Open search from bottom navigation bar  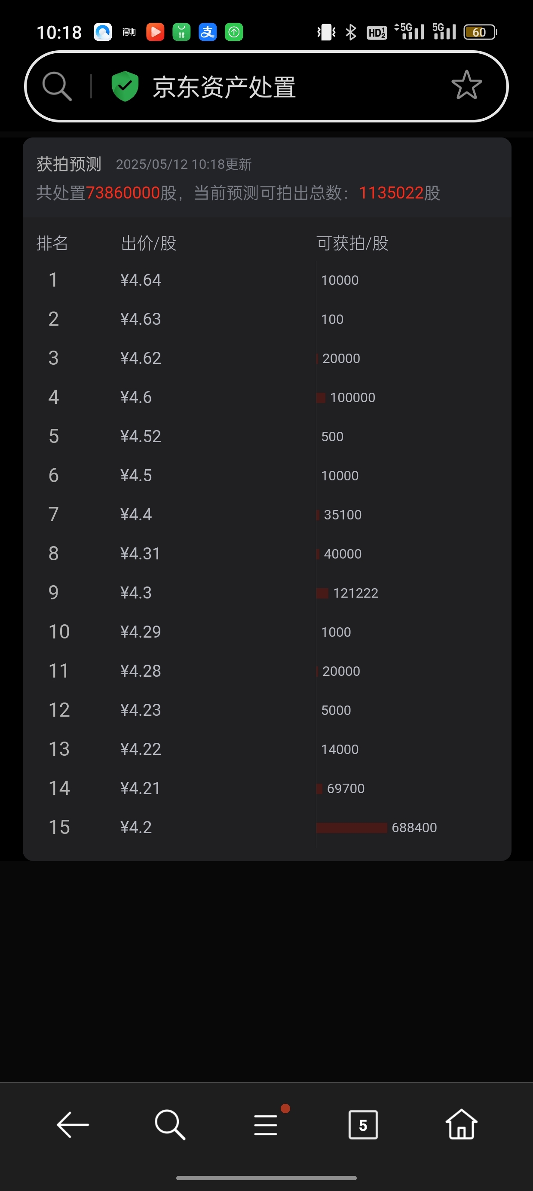pos(170,1124)
